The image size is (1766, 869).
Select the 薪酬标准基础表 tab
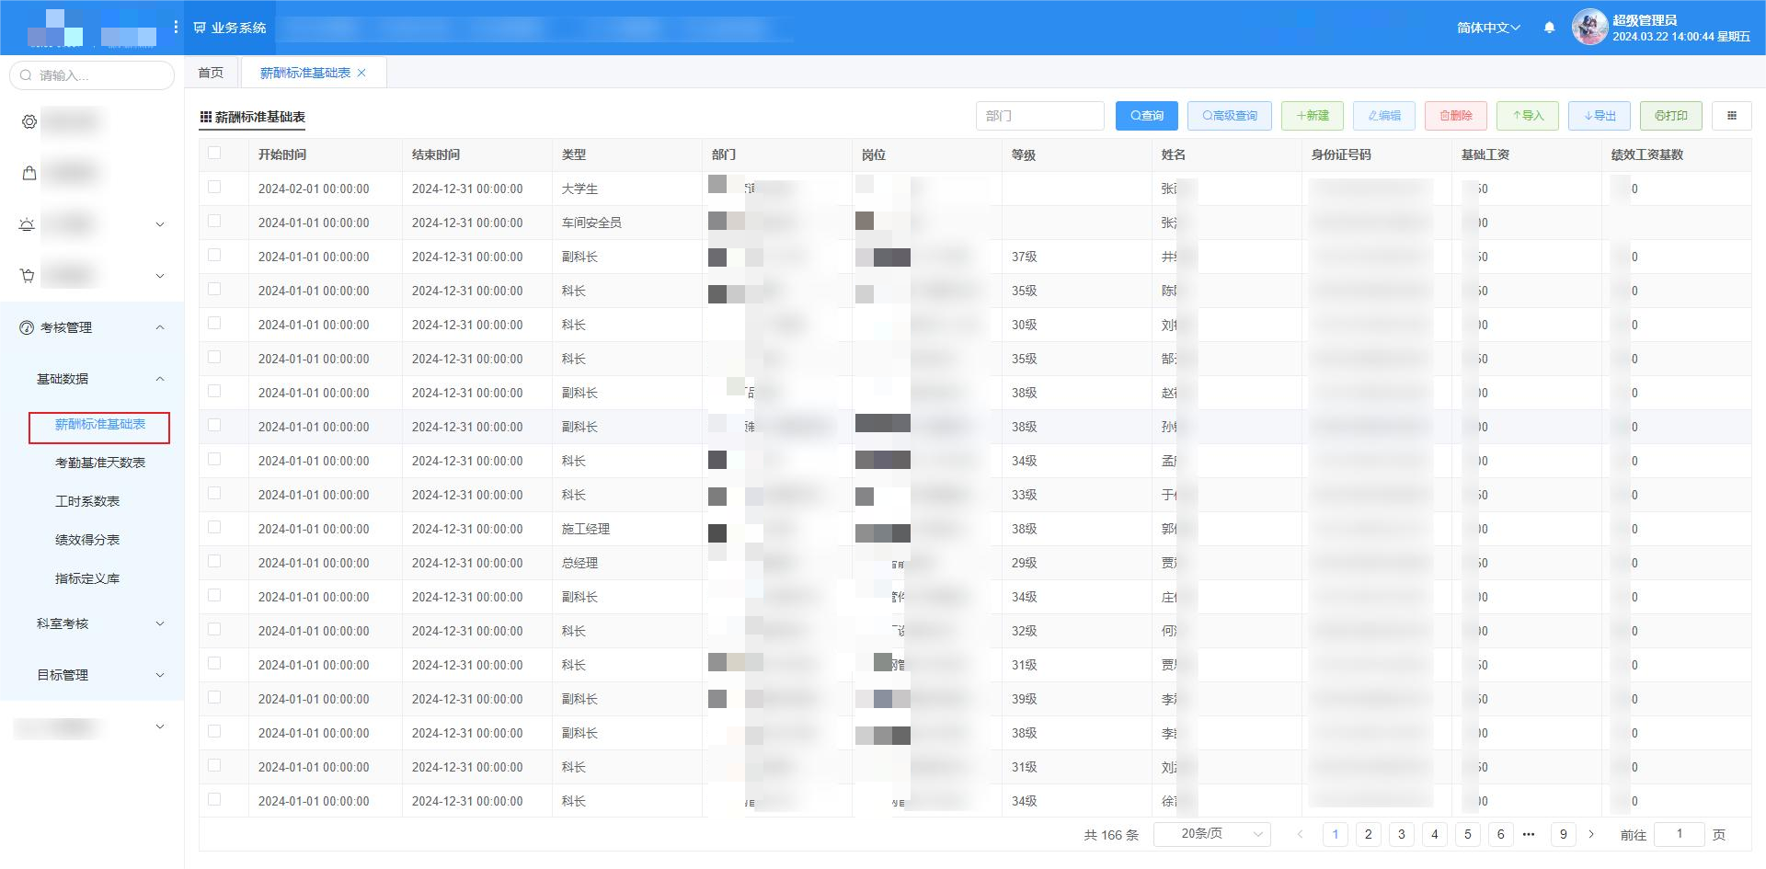[x=305, y=73]
